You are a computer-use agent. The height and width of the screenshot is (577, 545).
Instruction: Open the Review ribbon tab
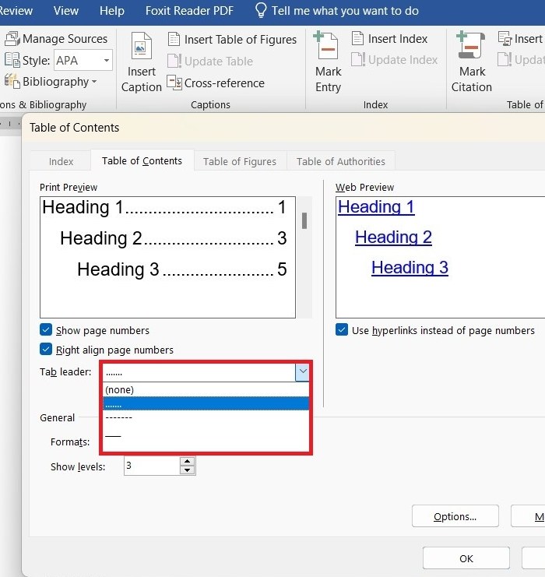point(16,10)
